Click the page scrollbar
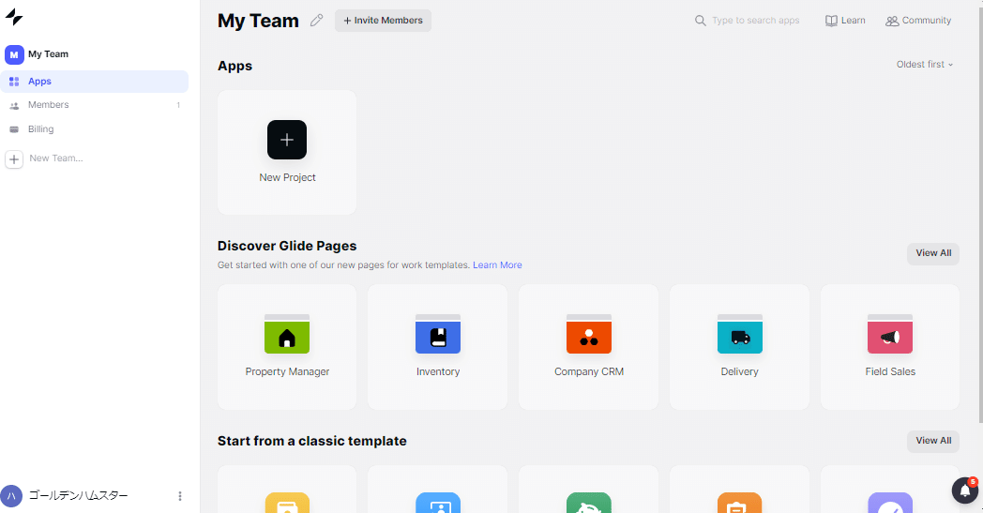This screenshot has height=513, width=983. click(980, 213)
